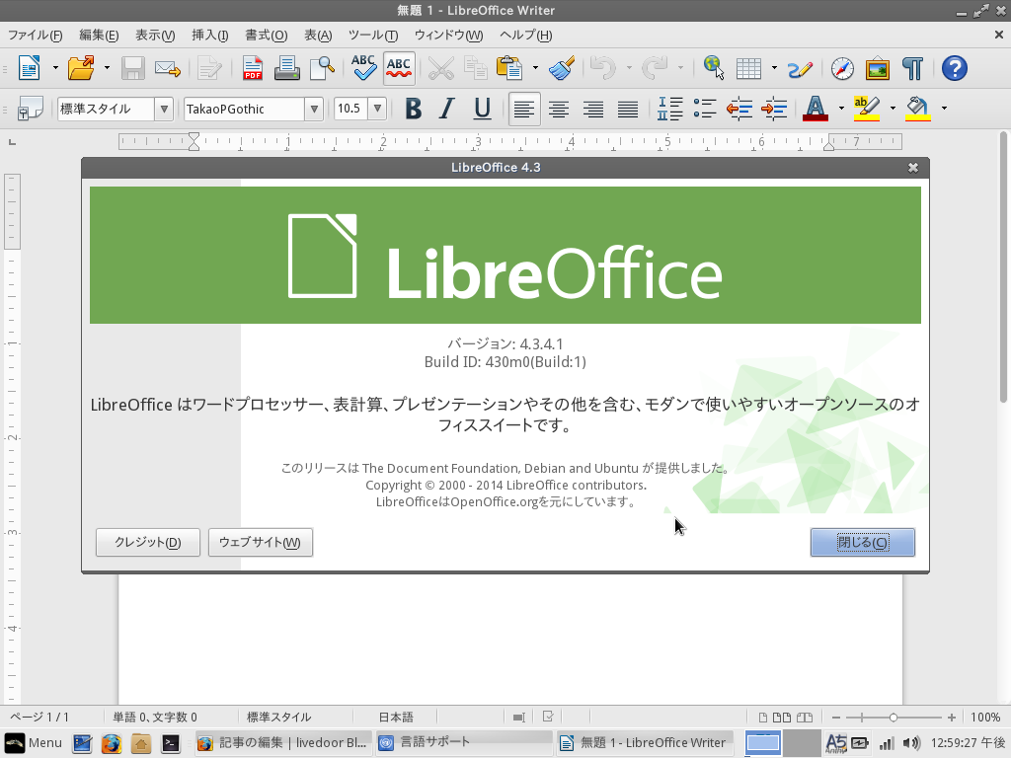
Task: Apply Background Color bucket icon
Action: pos(918,109)
